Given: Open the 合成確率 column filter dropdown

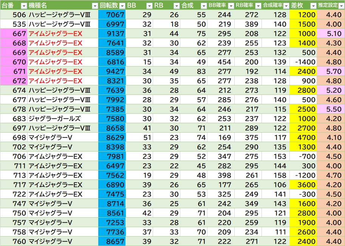Looking at the screenshot, I should (x=286, y=6).
